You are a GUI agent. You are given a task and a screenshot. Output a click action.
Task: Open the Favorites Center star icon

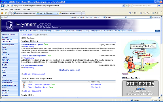click(x=2, y=13)
